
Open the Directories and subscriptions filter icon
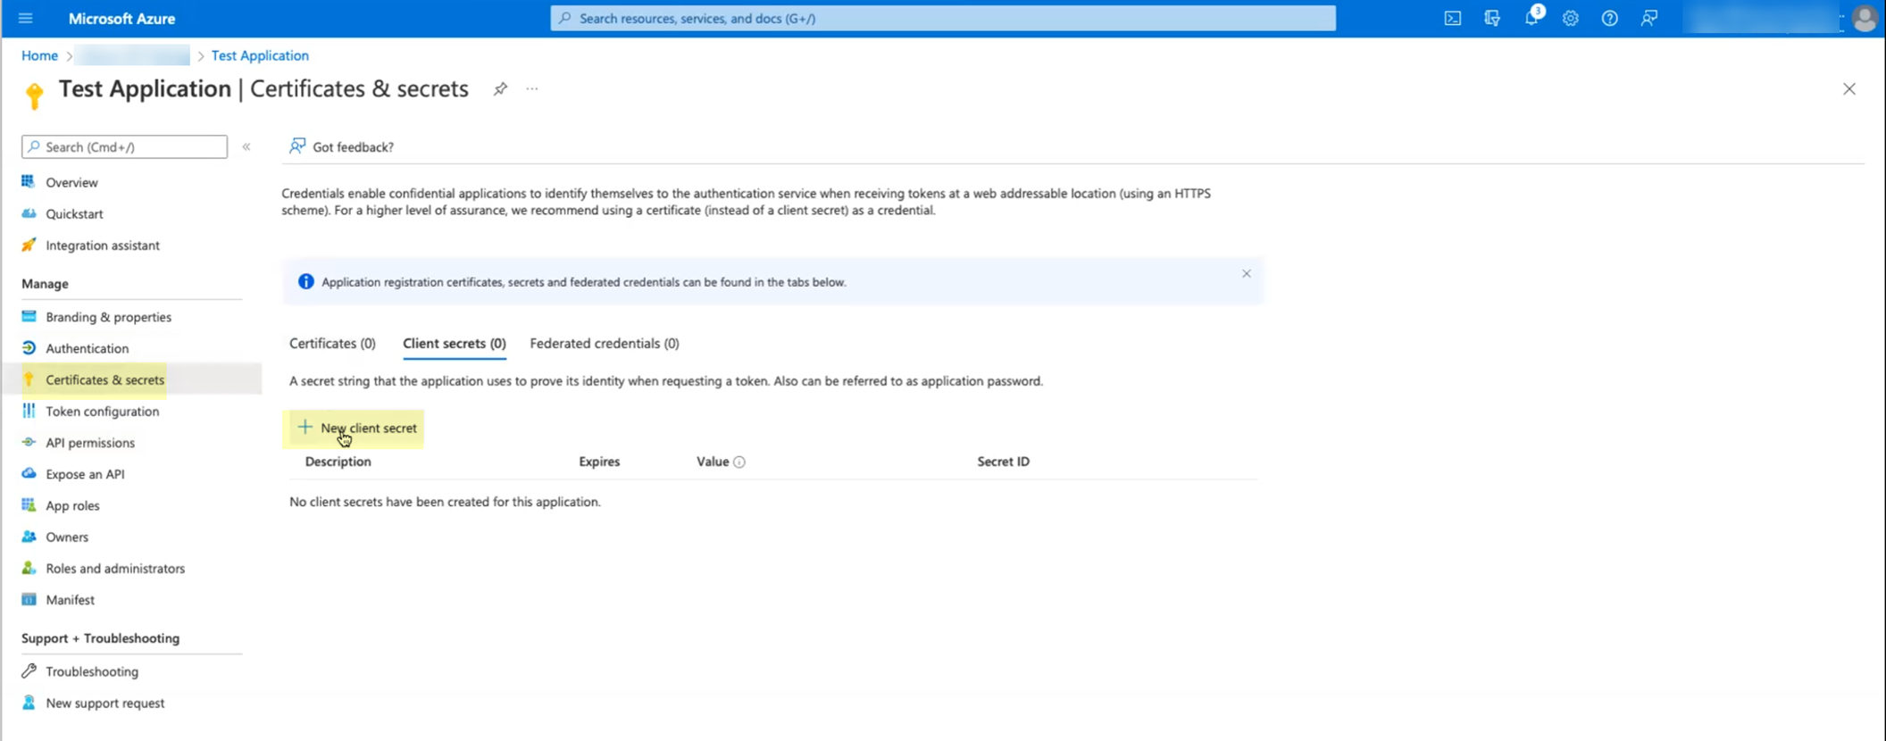pyautogui.click(x=1492, y=18)
